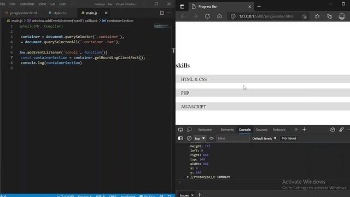Open the browser profile avatar
Image resolution: width=350 pixels, height=197 pixels.
[342, 16]
